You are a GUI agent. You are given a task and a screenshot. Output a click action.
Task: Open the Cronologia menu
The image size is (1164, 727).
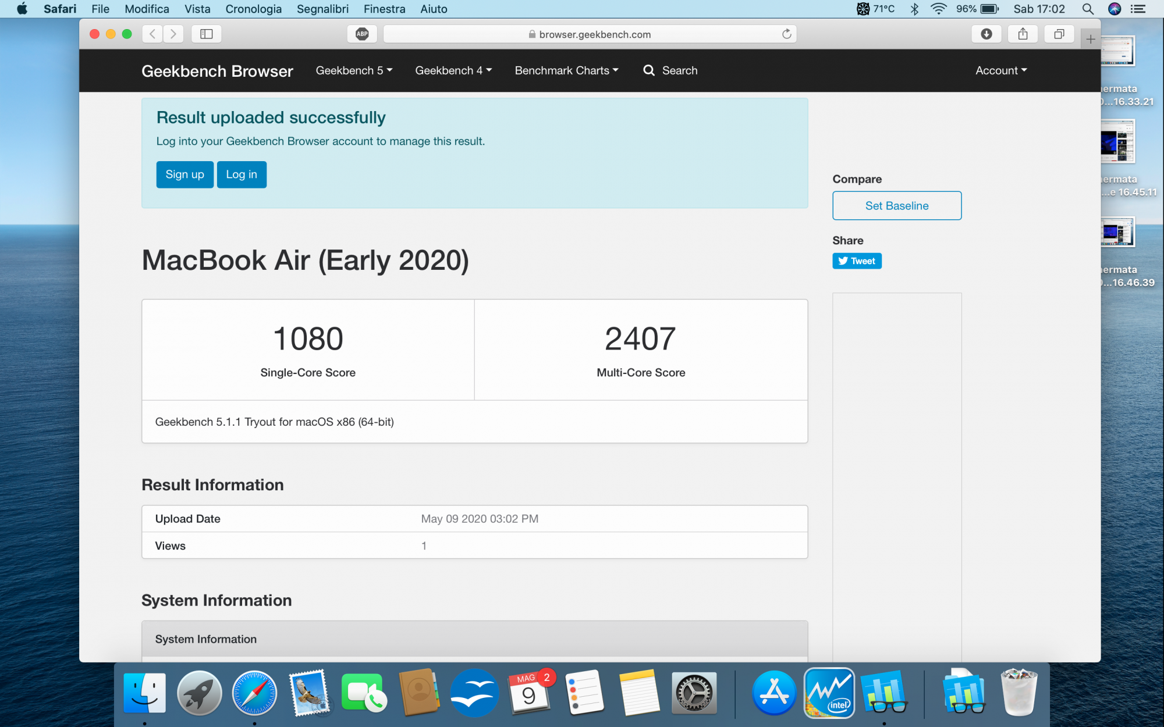253,9
